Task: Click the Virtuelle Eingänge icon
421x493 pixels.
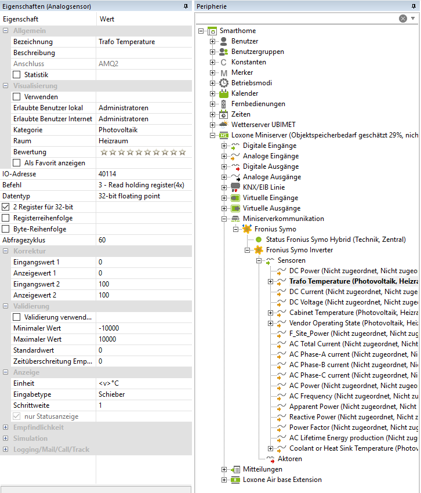Action: click(x=235, y=198)
